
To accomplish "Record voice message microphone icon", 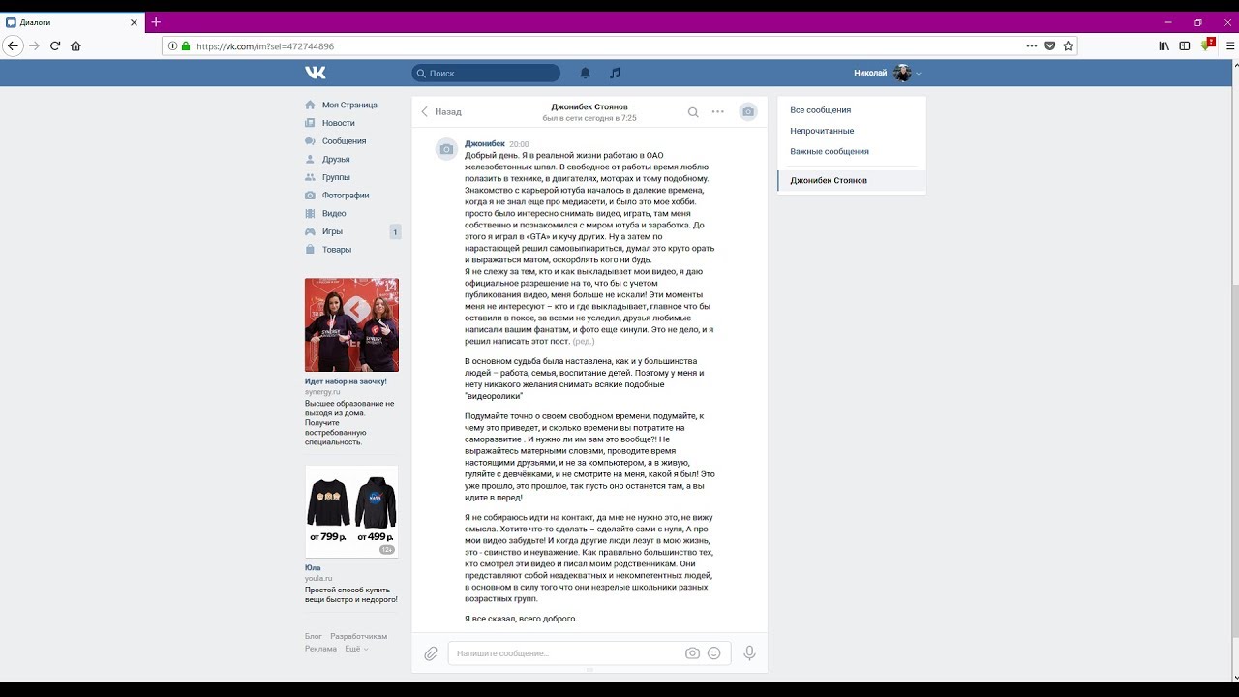I will click(749, 653).
